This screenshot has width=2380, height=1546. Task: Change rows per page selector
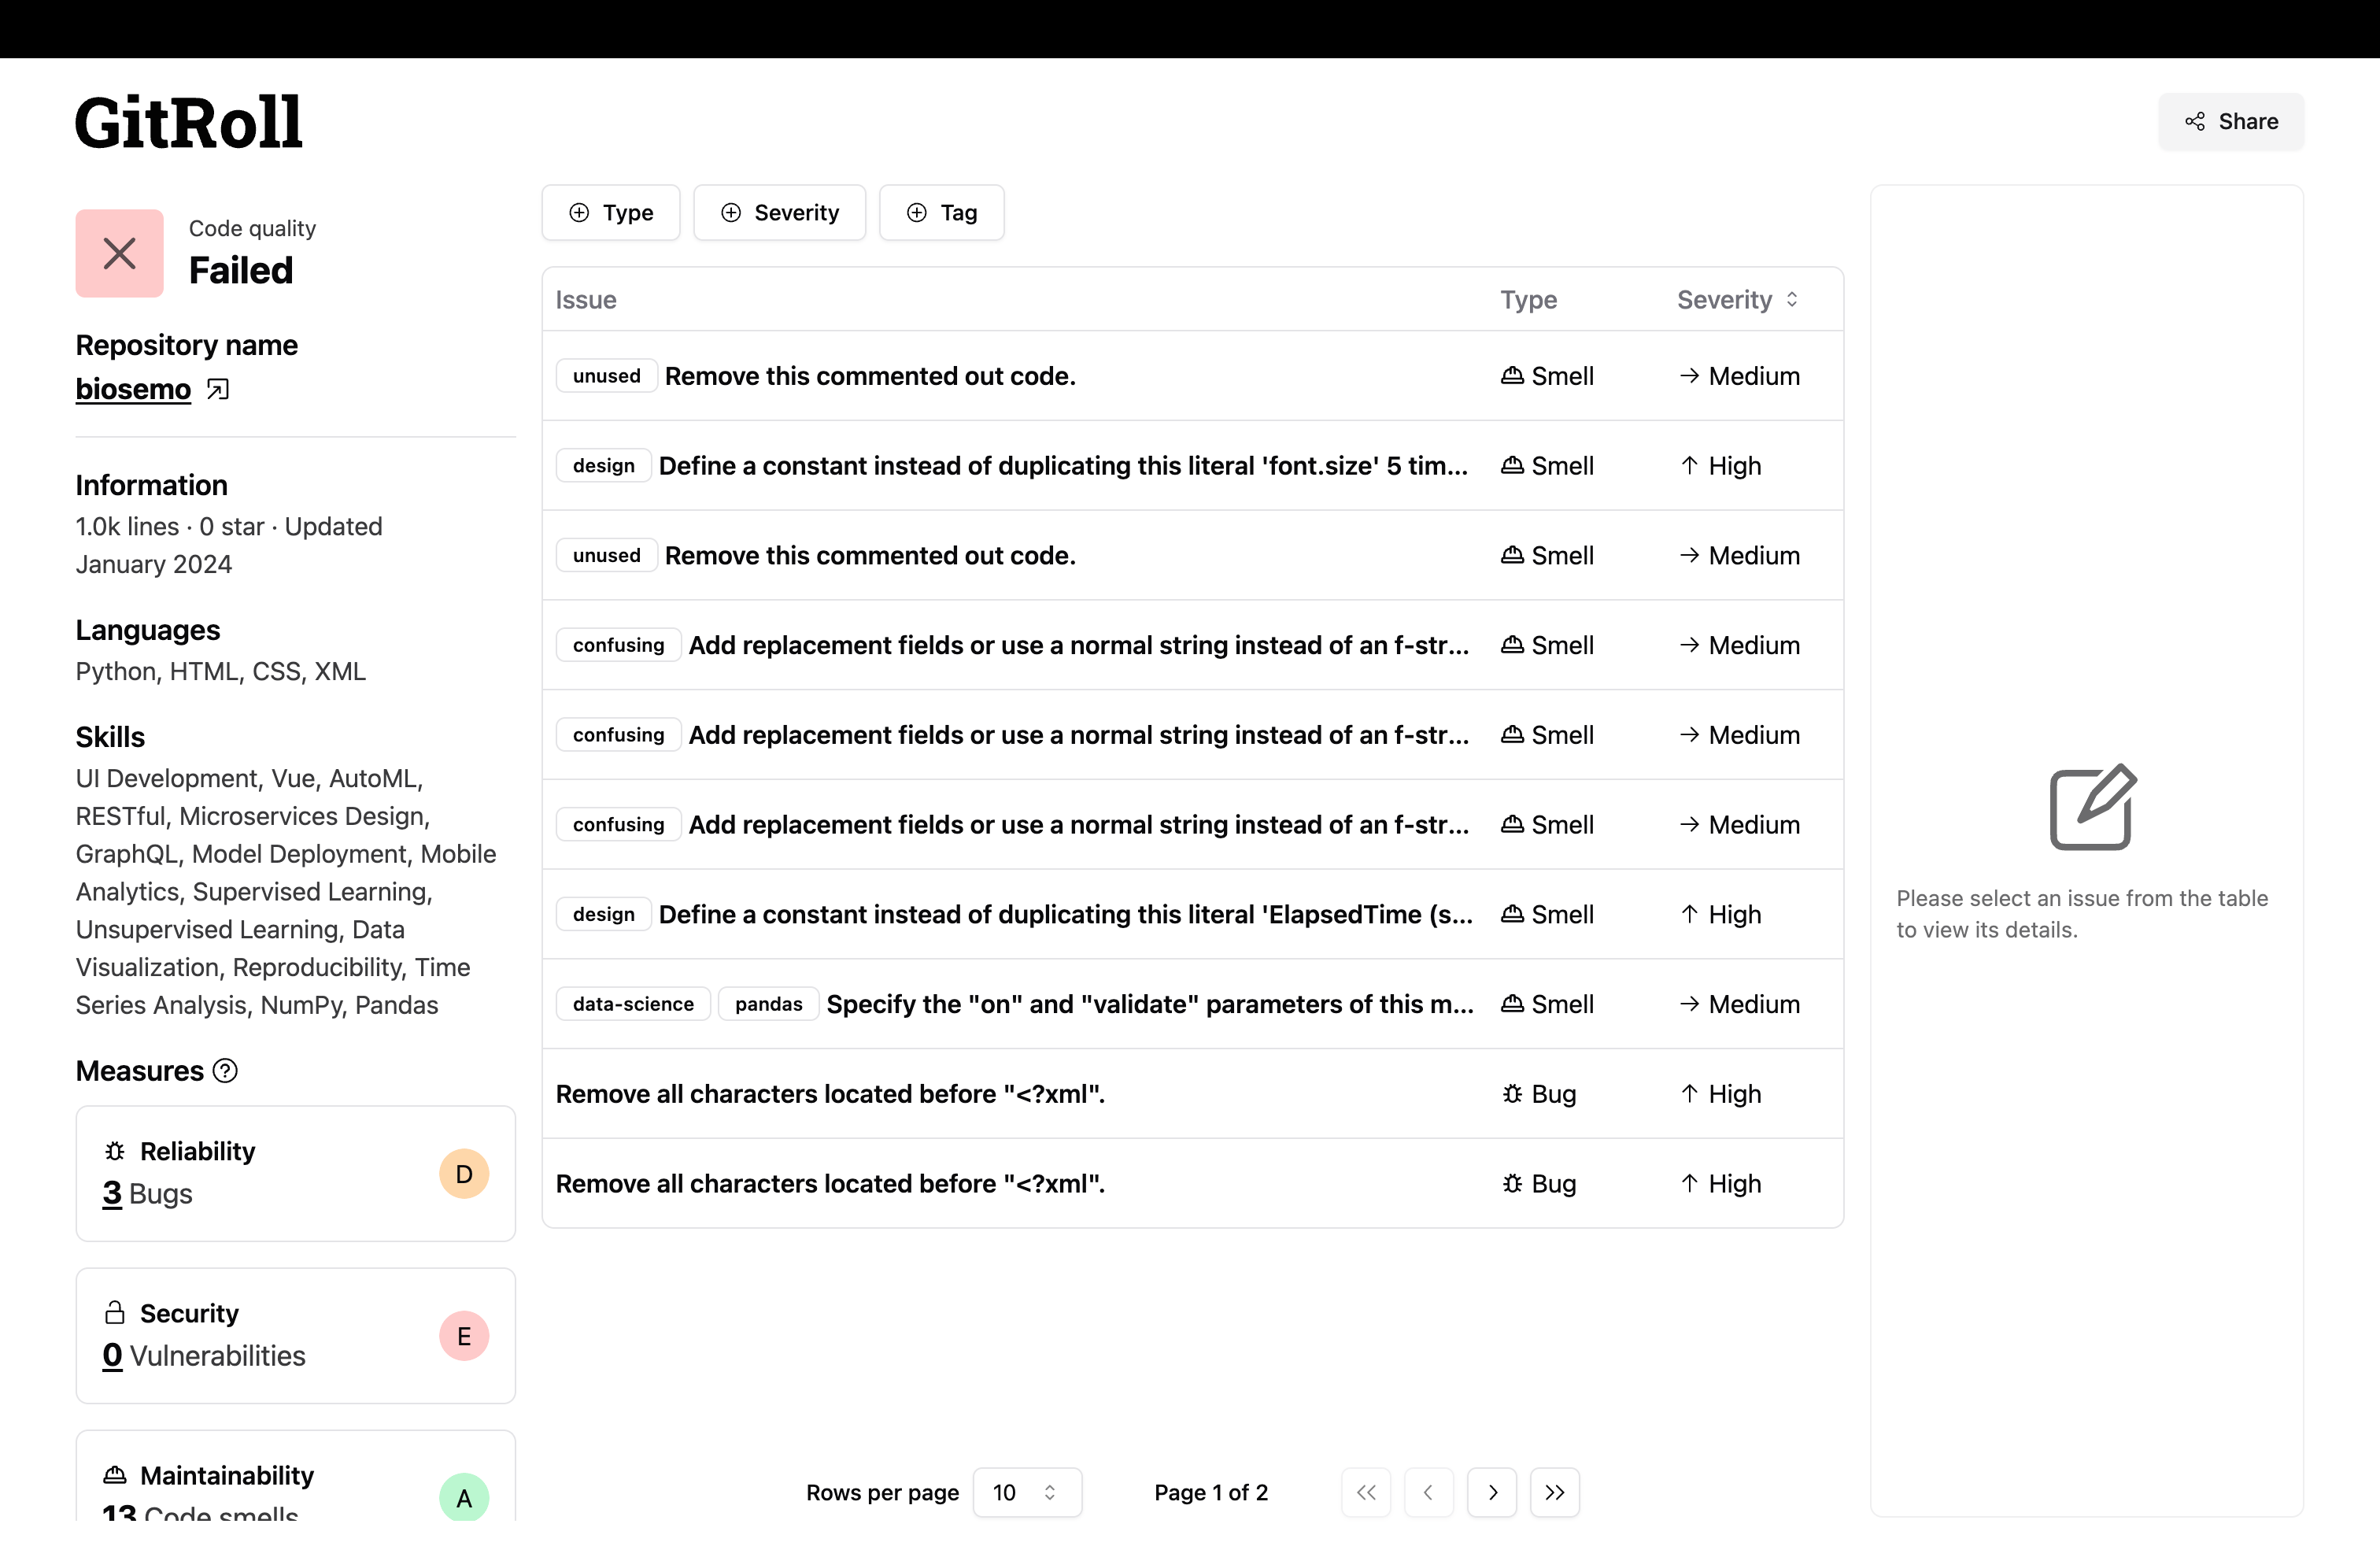point(1026,1492)
